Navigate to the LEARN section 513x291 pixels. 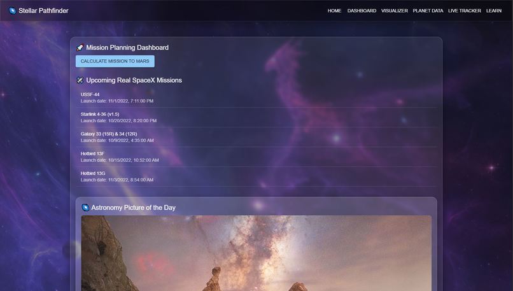point(494,11)
